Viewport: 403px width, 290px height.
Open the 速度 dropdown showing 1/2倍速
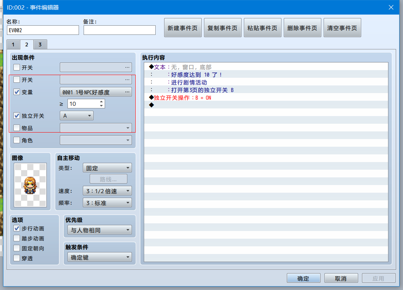click(x=107, y=191)
